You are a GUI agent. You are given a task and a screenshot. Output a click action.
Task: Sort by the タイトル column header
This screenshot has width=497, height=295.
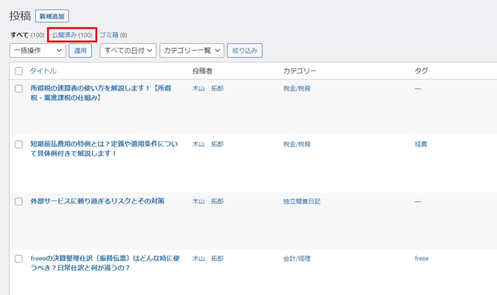click(x=43, y=71)
